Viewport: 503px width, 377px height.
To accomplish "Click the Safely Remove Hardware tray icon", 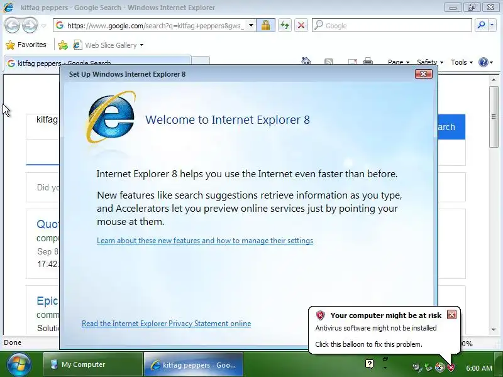I will [x=428, y=368].
